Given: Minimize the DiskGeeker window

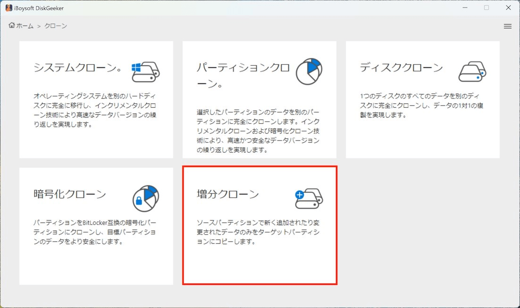Looking at the screenshot, I should (465, 8).
